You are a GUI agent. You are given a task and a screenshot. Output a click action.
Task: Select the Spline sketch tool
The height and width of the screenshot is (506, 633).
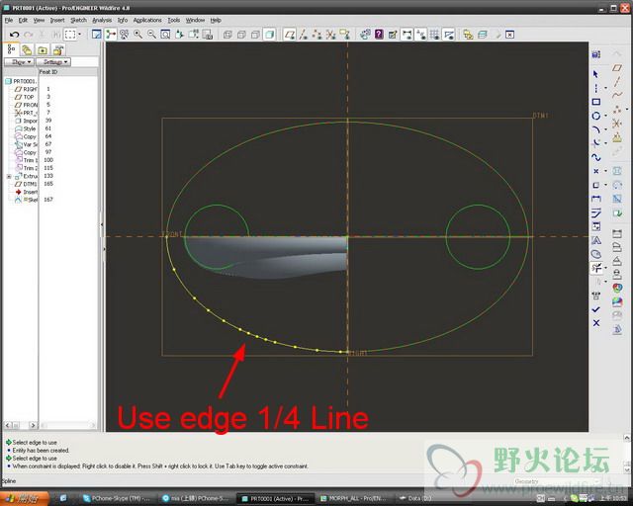coord(595,157)
